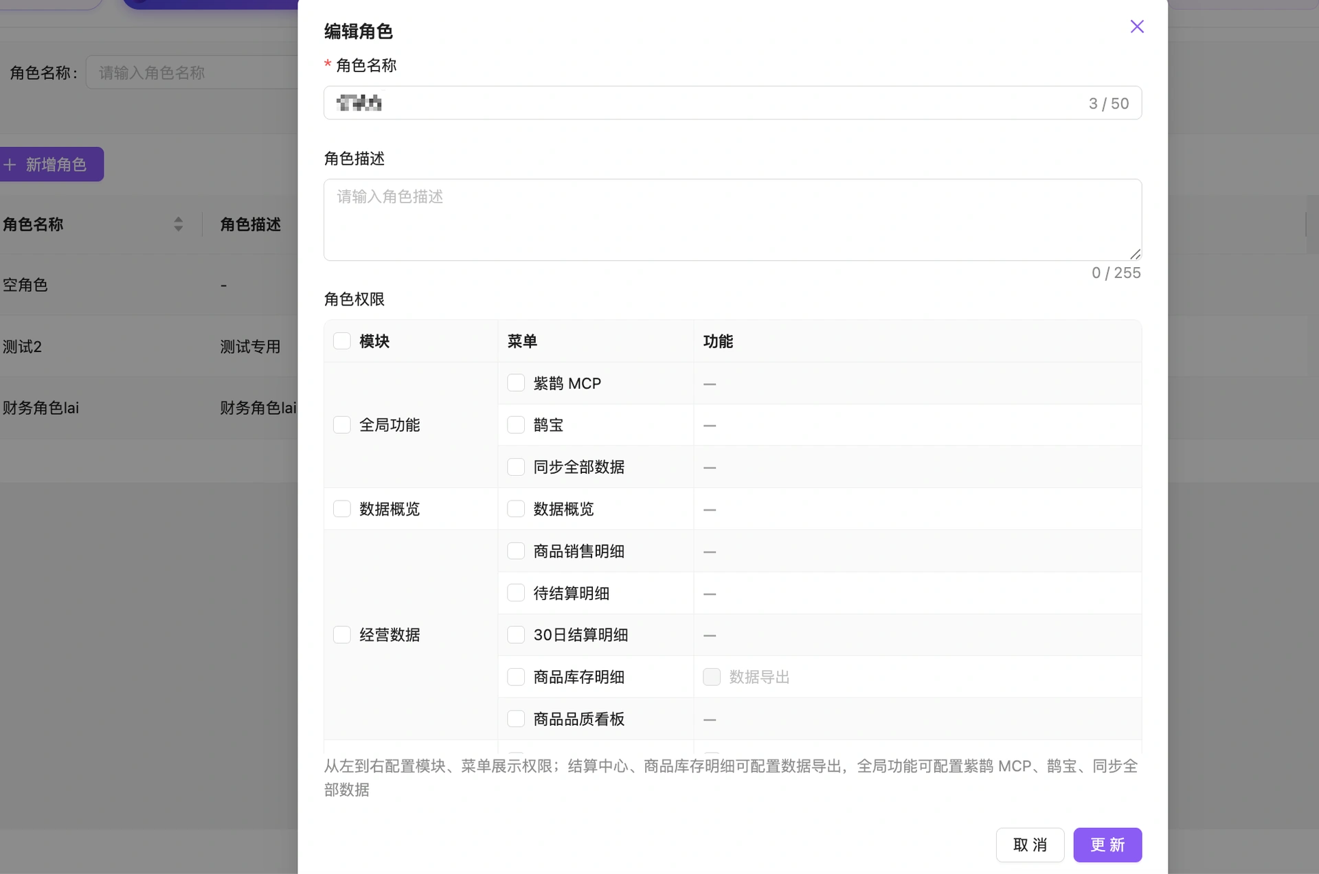
Task: Click the 更新 button
Action: point(1107,845)
